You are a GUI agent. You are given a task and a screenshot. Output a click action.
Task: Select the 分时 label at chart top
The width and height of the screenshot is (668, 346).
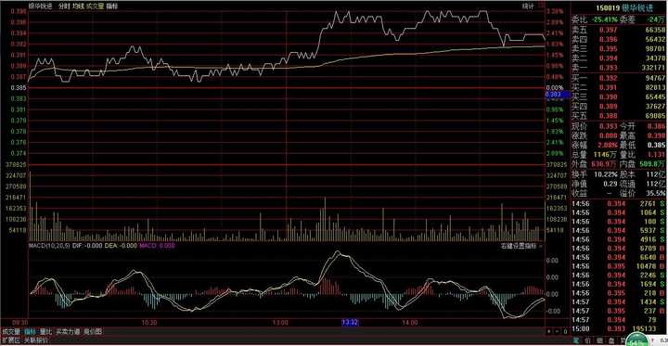64,6
